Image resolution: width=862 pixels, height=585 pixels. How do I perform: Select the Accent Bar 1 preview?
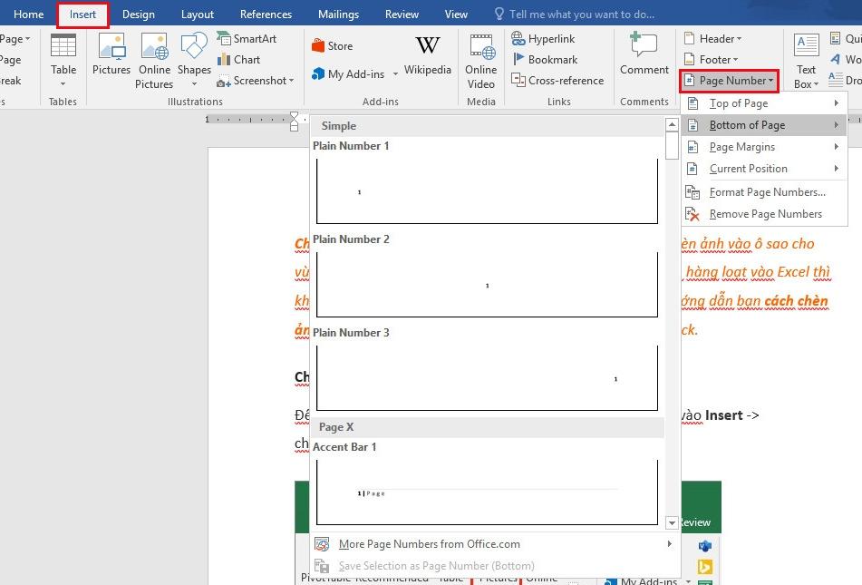(x=487, y=492)
